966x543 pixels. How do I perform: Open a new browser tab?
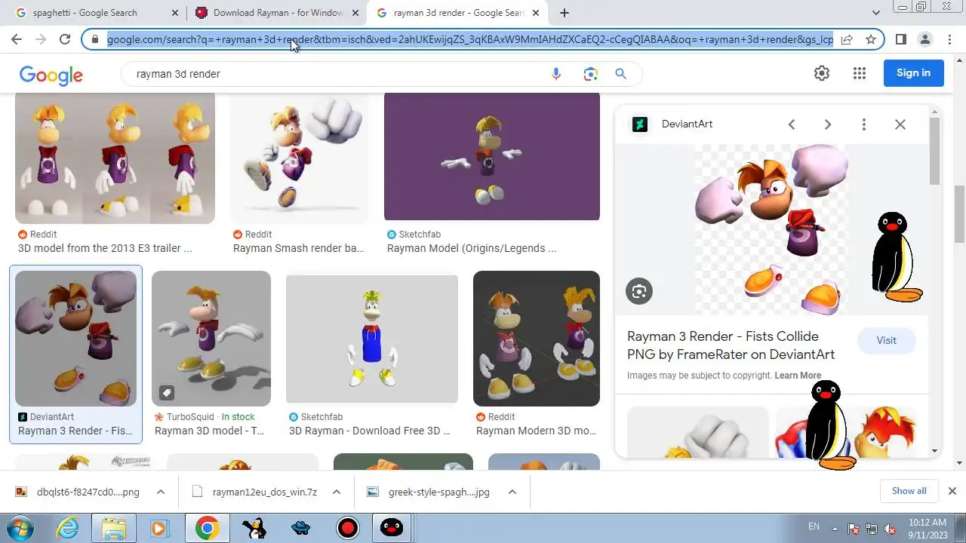(564, 13)
